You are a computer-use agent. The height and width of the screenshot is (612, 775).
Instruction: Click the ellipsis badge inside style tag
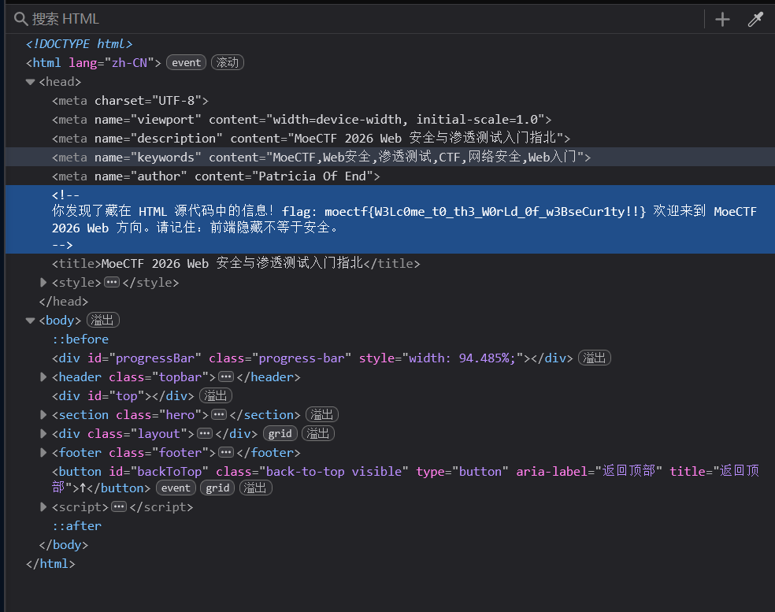112,282
